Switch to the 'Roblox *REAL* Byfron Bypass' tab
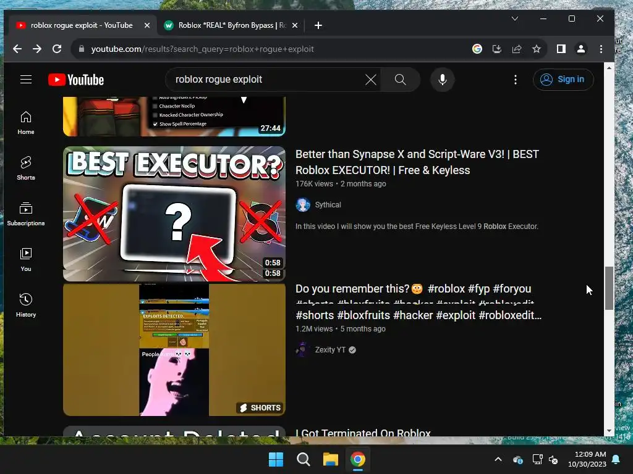 231,25
